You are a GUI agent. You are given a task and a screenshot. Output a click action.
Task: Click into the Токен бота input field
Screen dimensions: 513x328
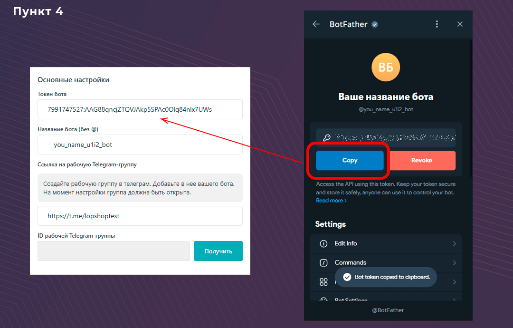click(140, 109)
